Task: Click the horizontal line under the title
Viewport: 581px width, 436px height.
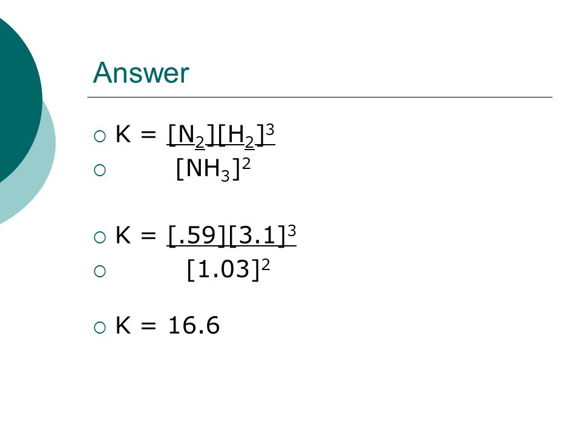Action: pos(320,97)
